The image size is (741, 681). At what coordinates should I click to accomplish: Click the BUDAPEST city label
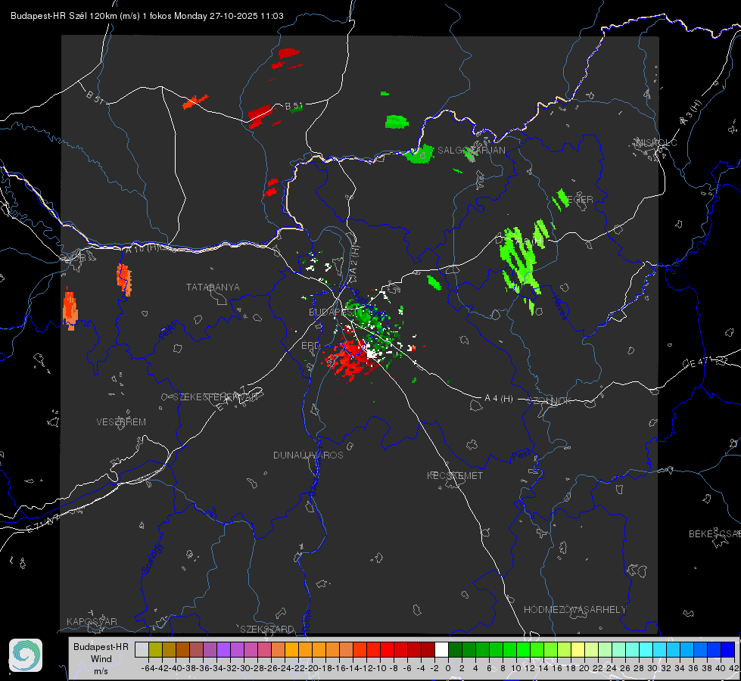333,312
